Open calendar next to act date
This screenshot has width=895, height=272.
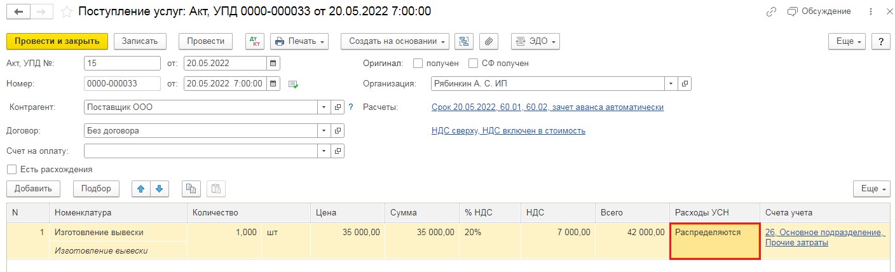[273, 64]
